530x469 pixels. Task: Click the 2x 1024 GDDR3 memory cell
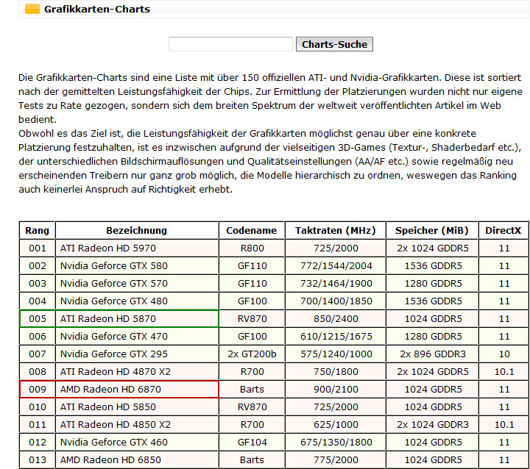tap(432, 424)
